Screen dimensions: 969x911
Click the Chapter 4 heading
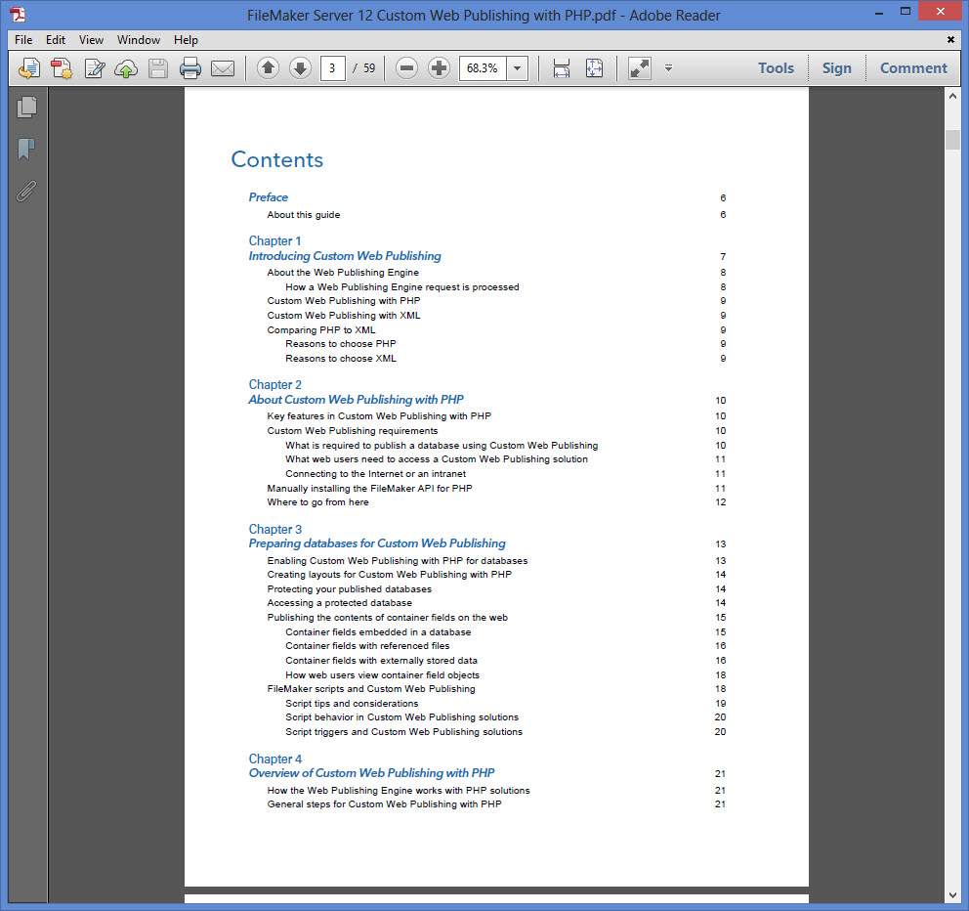[275, 759]
